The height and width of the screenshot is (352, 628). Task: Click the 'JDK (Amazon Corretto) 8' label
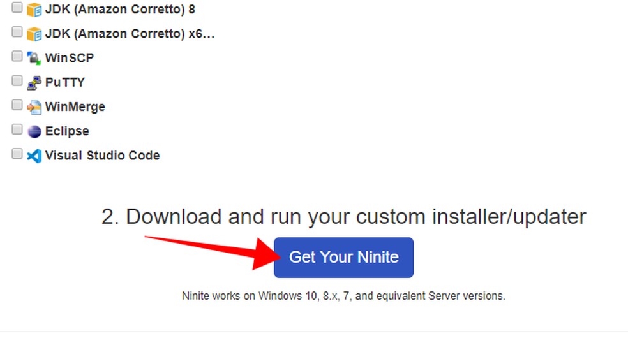120,9
